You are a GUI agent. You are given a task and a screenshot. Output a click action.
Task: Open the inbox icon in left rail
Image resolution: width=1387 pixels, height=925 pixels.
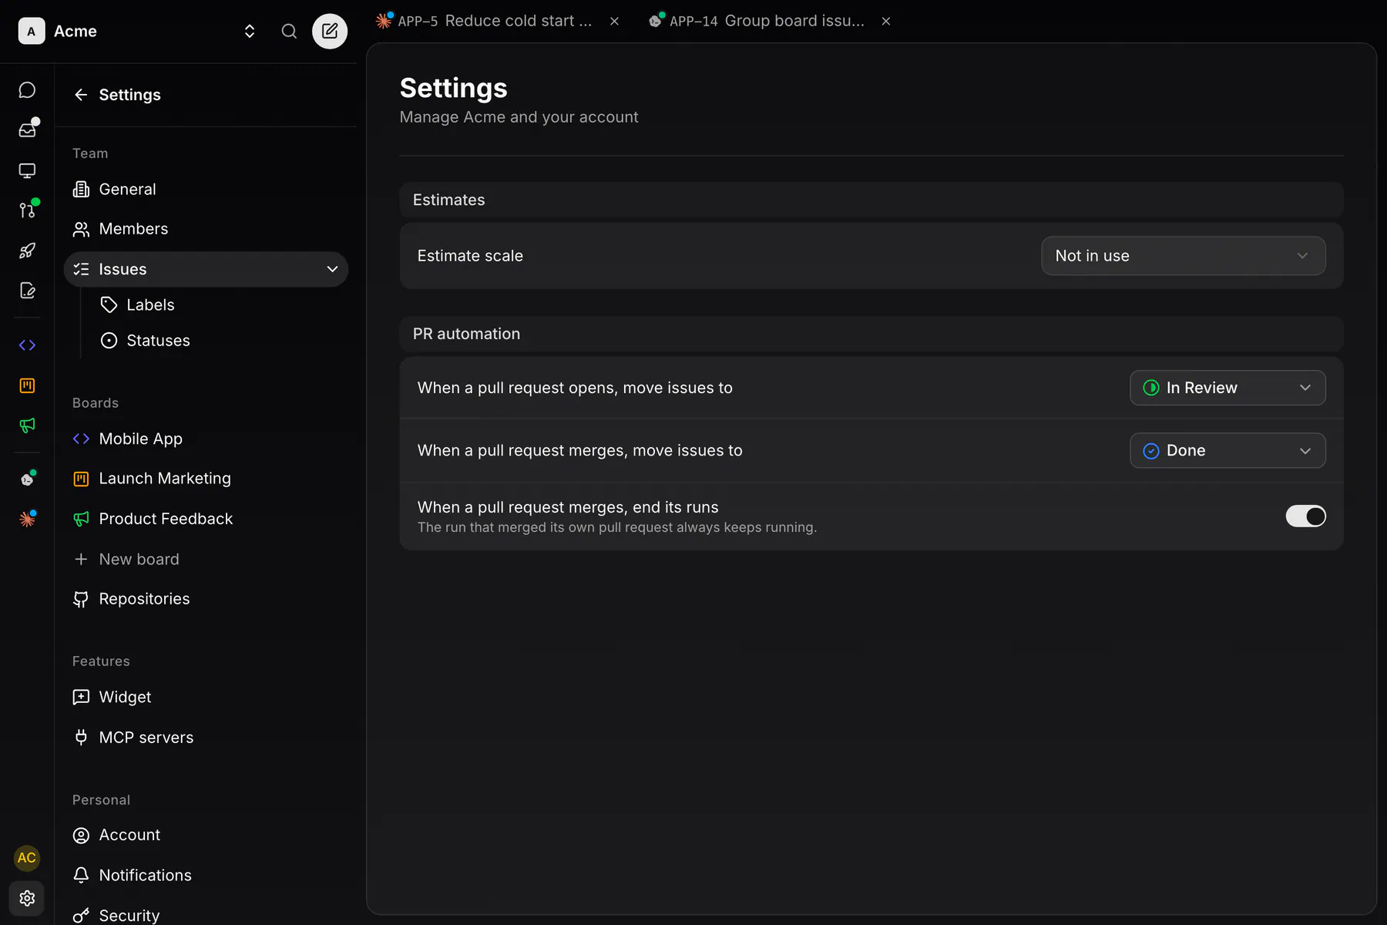[x=27, y=129]
